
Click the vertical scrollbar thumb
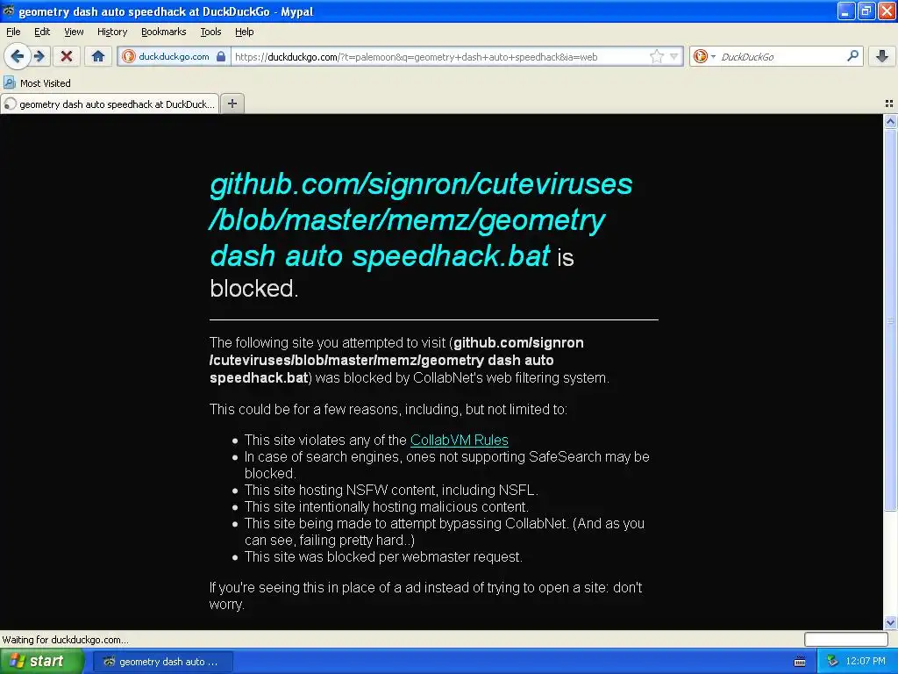pyautogui.click(x=890, y=319)
